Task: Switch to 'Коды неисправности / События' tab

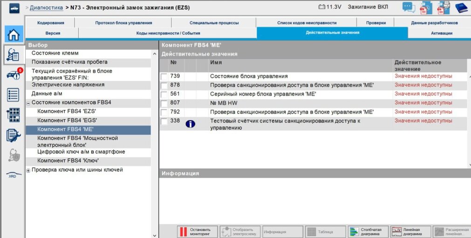Action: point(168,33)
